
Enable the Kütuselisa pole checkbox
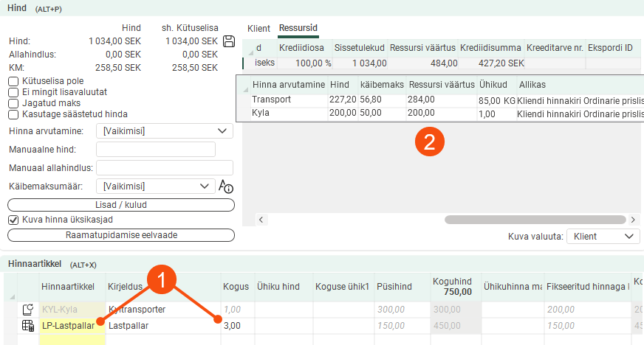13,81
